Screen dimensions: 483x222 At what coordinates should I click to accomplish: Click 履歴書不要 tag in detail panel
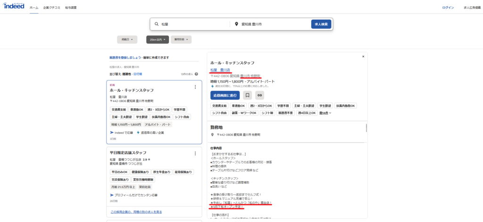coord(285,113)
